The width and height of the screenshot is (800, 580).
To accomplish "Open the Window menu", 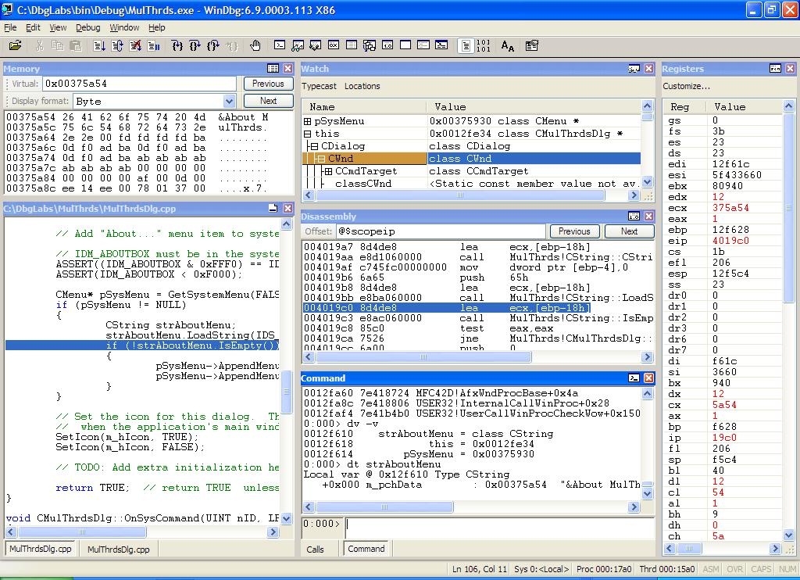I will (x=124, y=27).
